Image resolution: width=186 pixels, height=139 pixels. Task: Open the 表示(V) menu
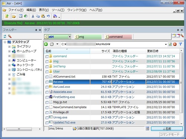pos(44,10)
